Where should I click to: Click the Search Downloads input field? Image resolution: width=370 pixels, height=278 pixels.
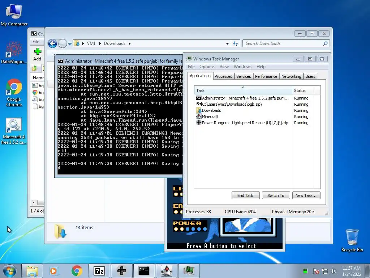tap(283, 43)
